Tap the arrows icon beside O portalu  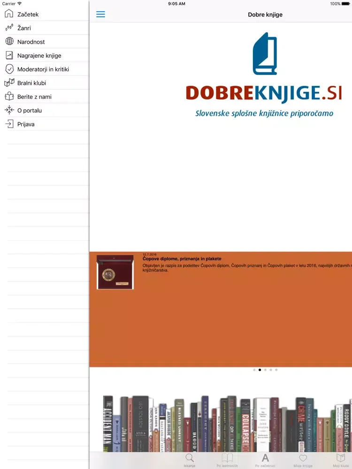point(9,110)
